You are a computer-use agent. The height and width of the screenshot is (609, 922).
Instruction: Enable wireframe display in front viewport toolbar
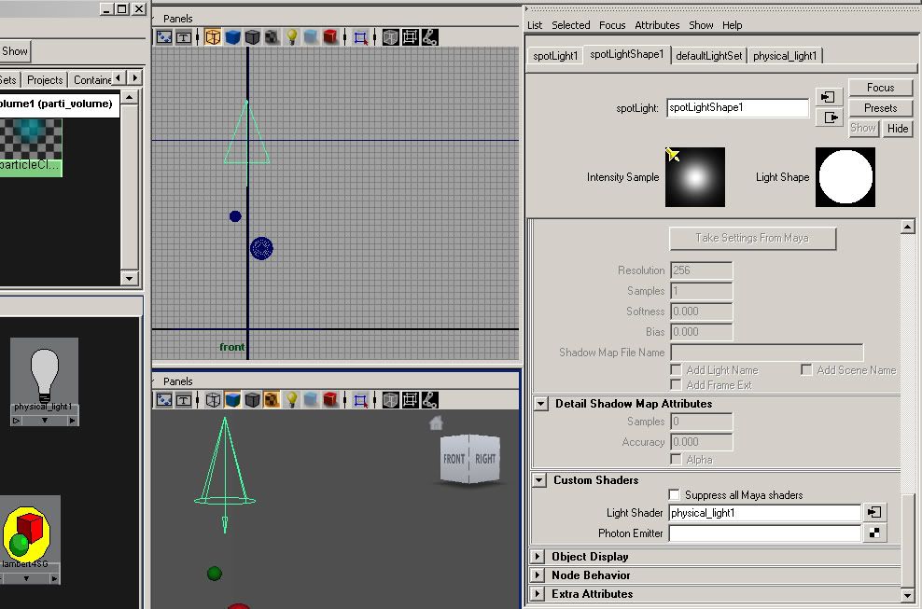tap(213, 37)
